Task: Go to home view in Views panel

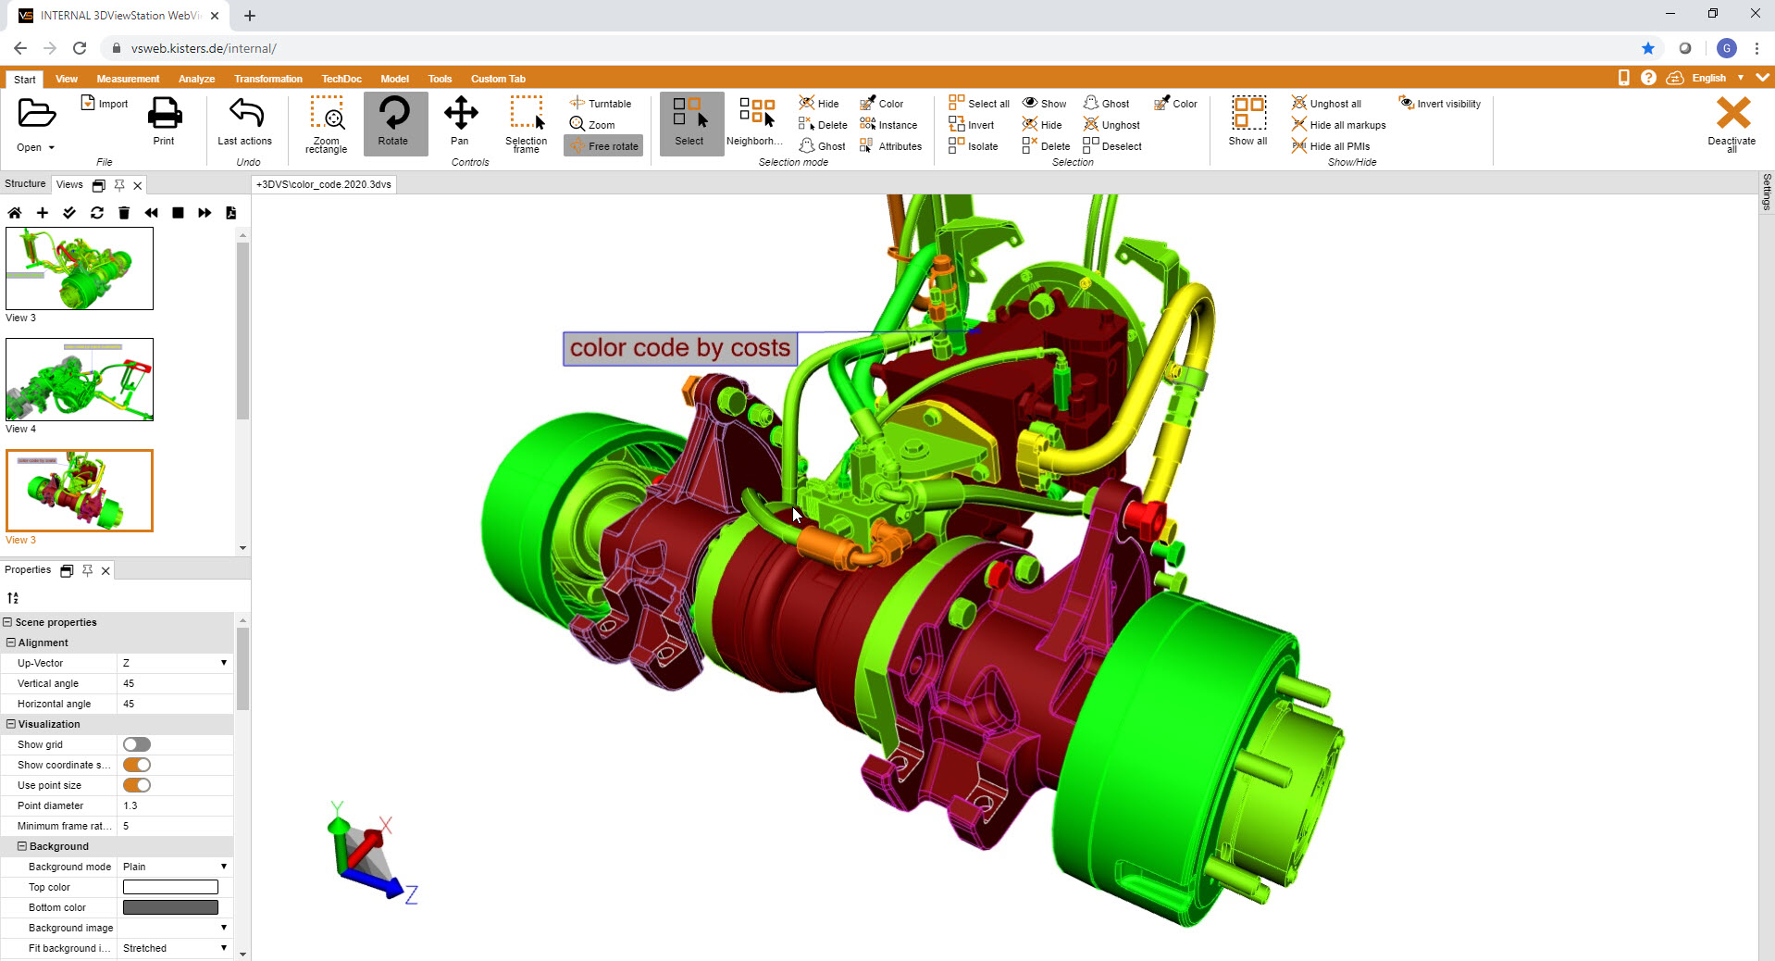Action: [x=15, y=213]
